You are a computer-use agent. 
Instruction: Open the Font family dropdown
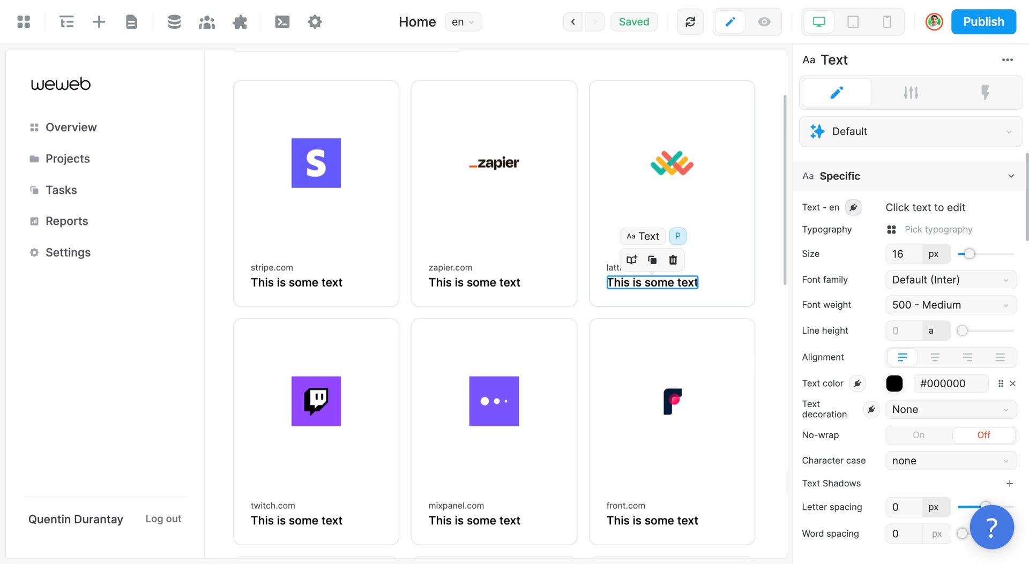tap(951, 280)
